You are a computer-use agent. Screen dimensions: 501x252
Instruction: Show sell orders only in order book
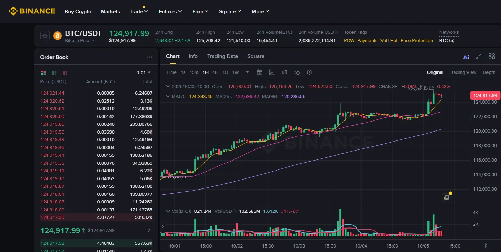pos(65,73)
